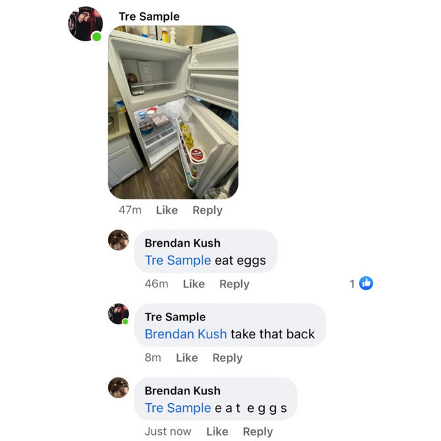Like Brendan's first 'eat eggs' comment
The width and height of the screenshot is (441, 441).
point(194,284)
